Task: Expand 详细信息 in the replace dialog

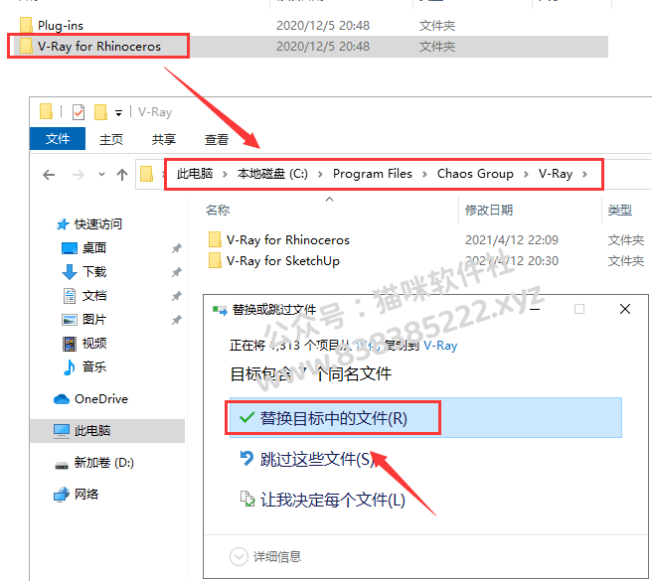Action: 265,556
